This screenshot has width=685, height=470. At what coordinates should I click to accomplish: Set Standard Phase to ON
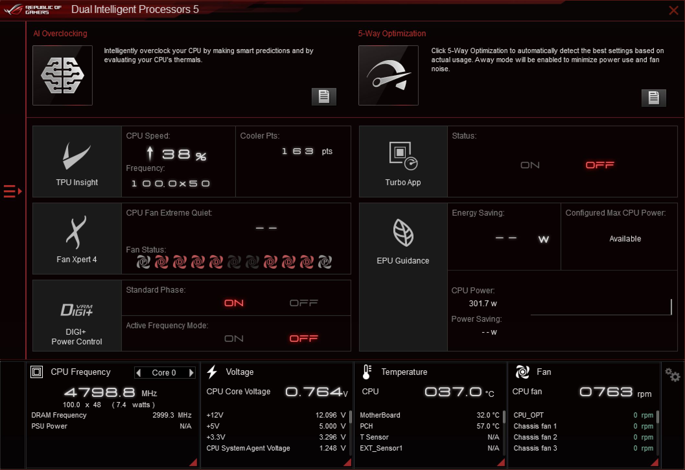tap(234, 303)
